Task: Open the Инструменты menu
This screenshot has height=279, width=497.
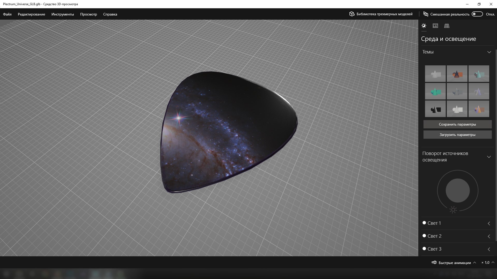Action: click(x=63, y=14)
